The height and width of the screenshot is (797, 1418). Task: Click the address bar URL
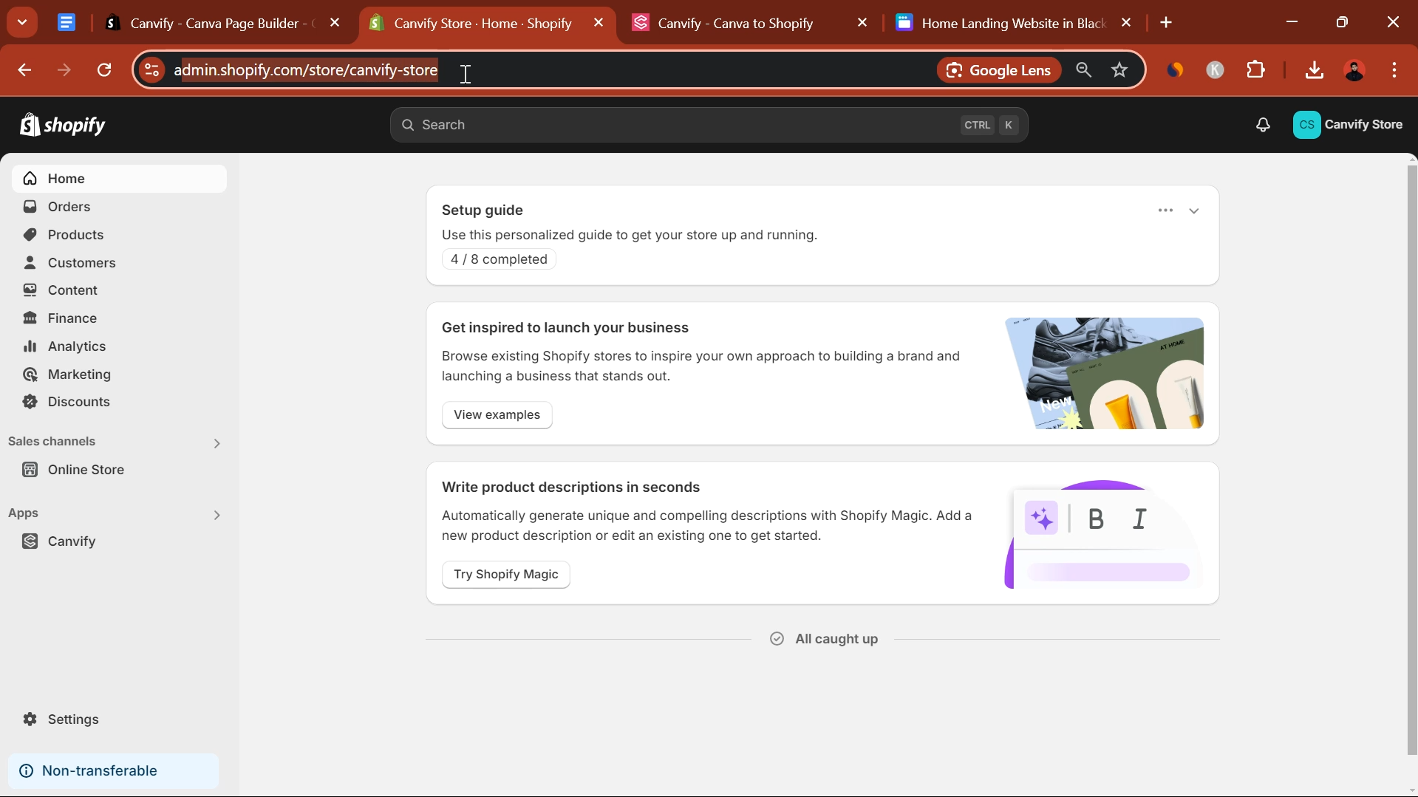click(306, 70)
